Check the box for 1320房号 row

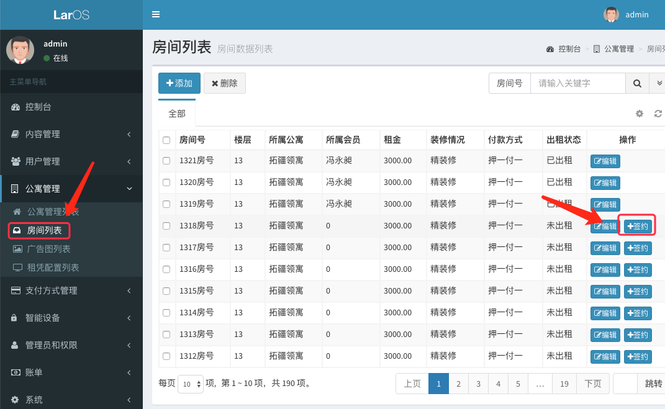coord(166,182)
